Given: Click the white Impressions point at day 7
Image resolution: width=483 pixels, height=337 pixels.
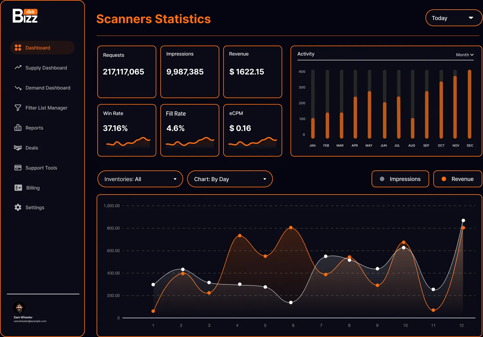Looking at the screenshot, I should [326, 256].
